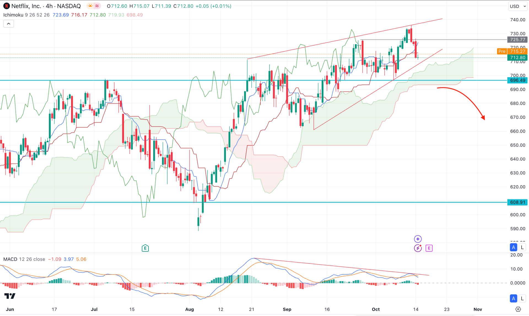Click the Oct label on time axis
This screenshot has height=316, width=529.
tap(376, 309)
